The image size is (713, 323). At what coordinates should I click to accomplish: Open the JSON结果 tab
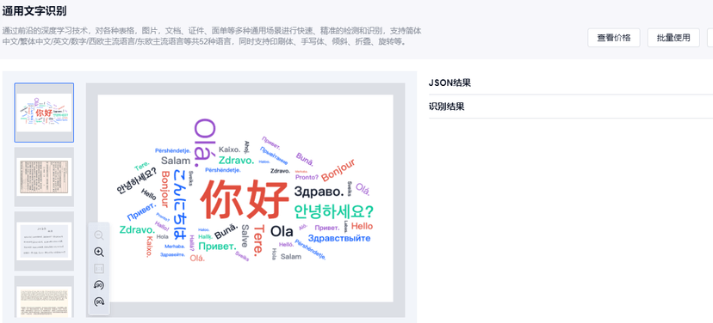(x=449, y=82)
